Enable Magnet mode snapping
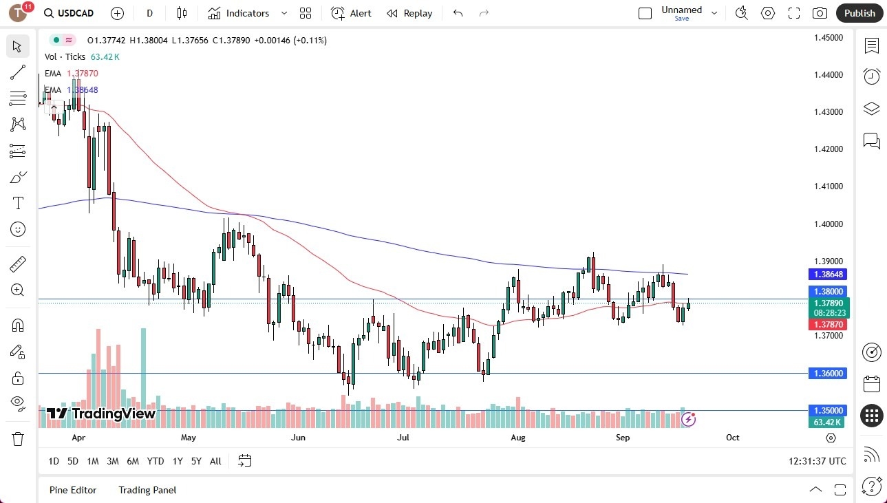The width and height of the screenshot is (887, 503). (17, 325)
